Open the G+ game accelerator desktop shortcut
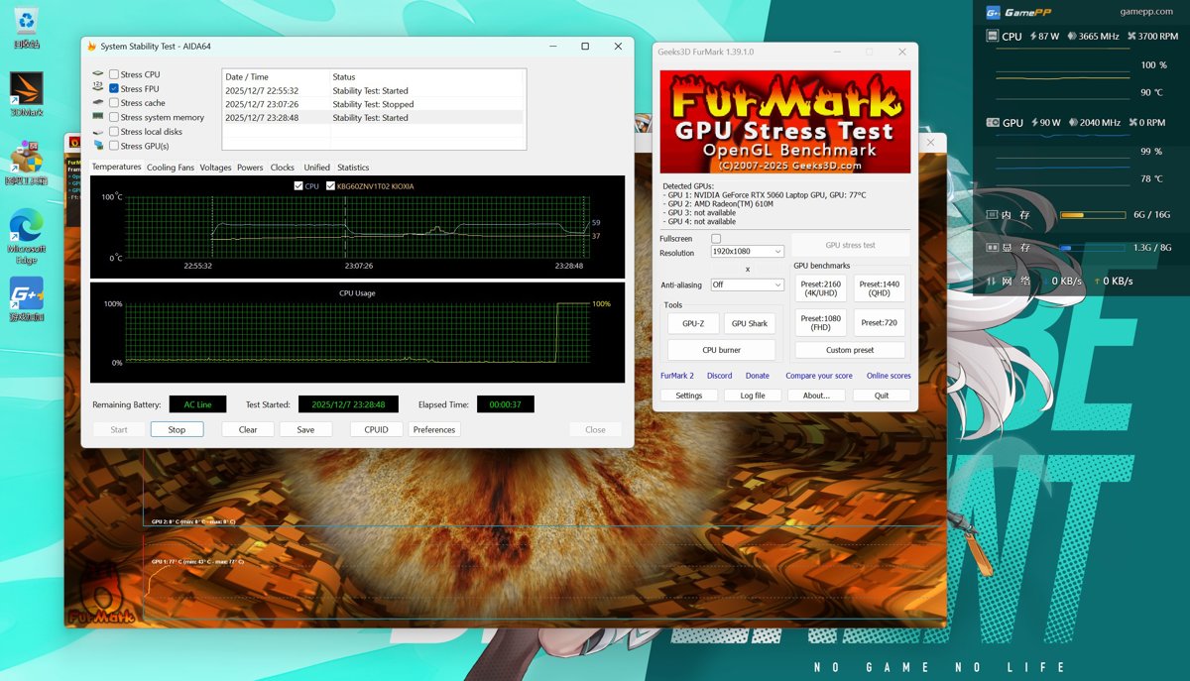This screenshot has height=681, width=1190. point(26,293)
